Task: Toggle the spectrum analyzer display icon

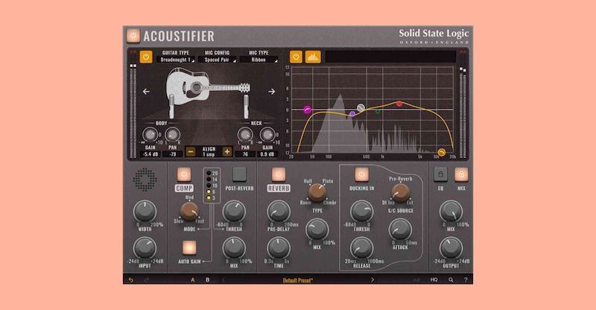Action: coord(313,57)
